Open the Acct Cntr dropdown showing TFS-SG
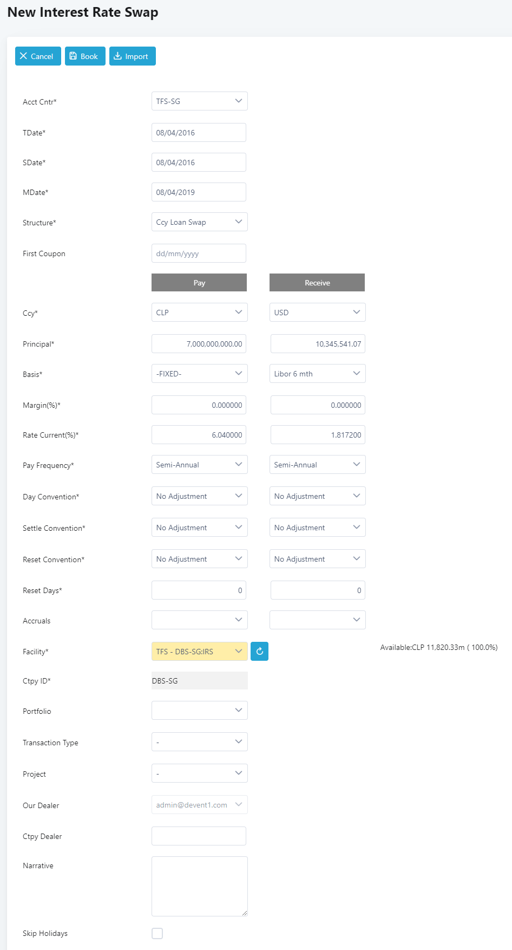 pyautogui.click(x=200, y=101)
